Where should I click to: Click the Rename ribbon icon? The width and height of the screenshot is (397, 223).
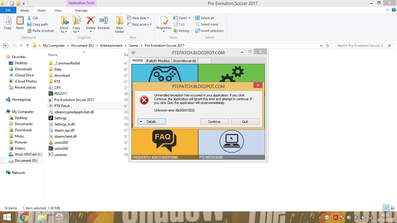coord(103,23)
